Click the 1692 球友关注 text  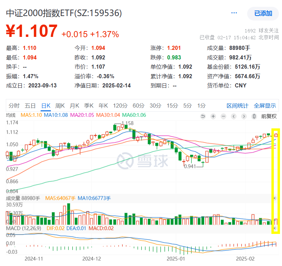click(262, 31)
